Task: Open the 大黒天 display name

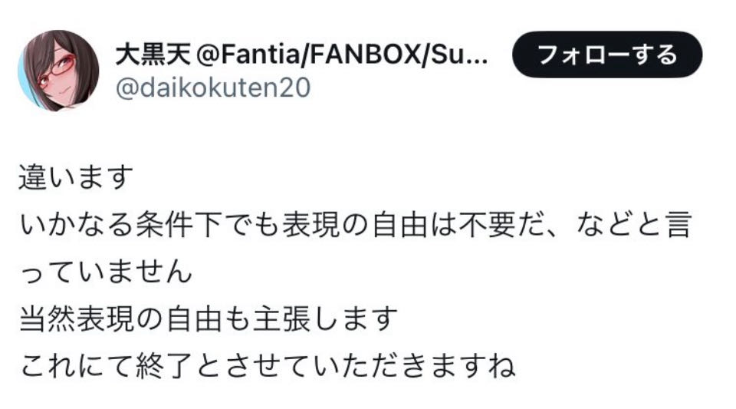Action: click(x=152, y=55)
